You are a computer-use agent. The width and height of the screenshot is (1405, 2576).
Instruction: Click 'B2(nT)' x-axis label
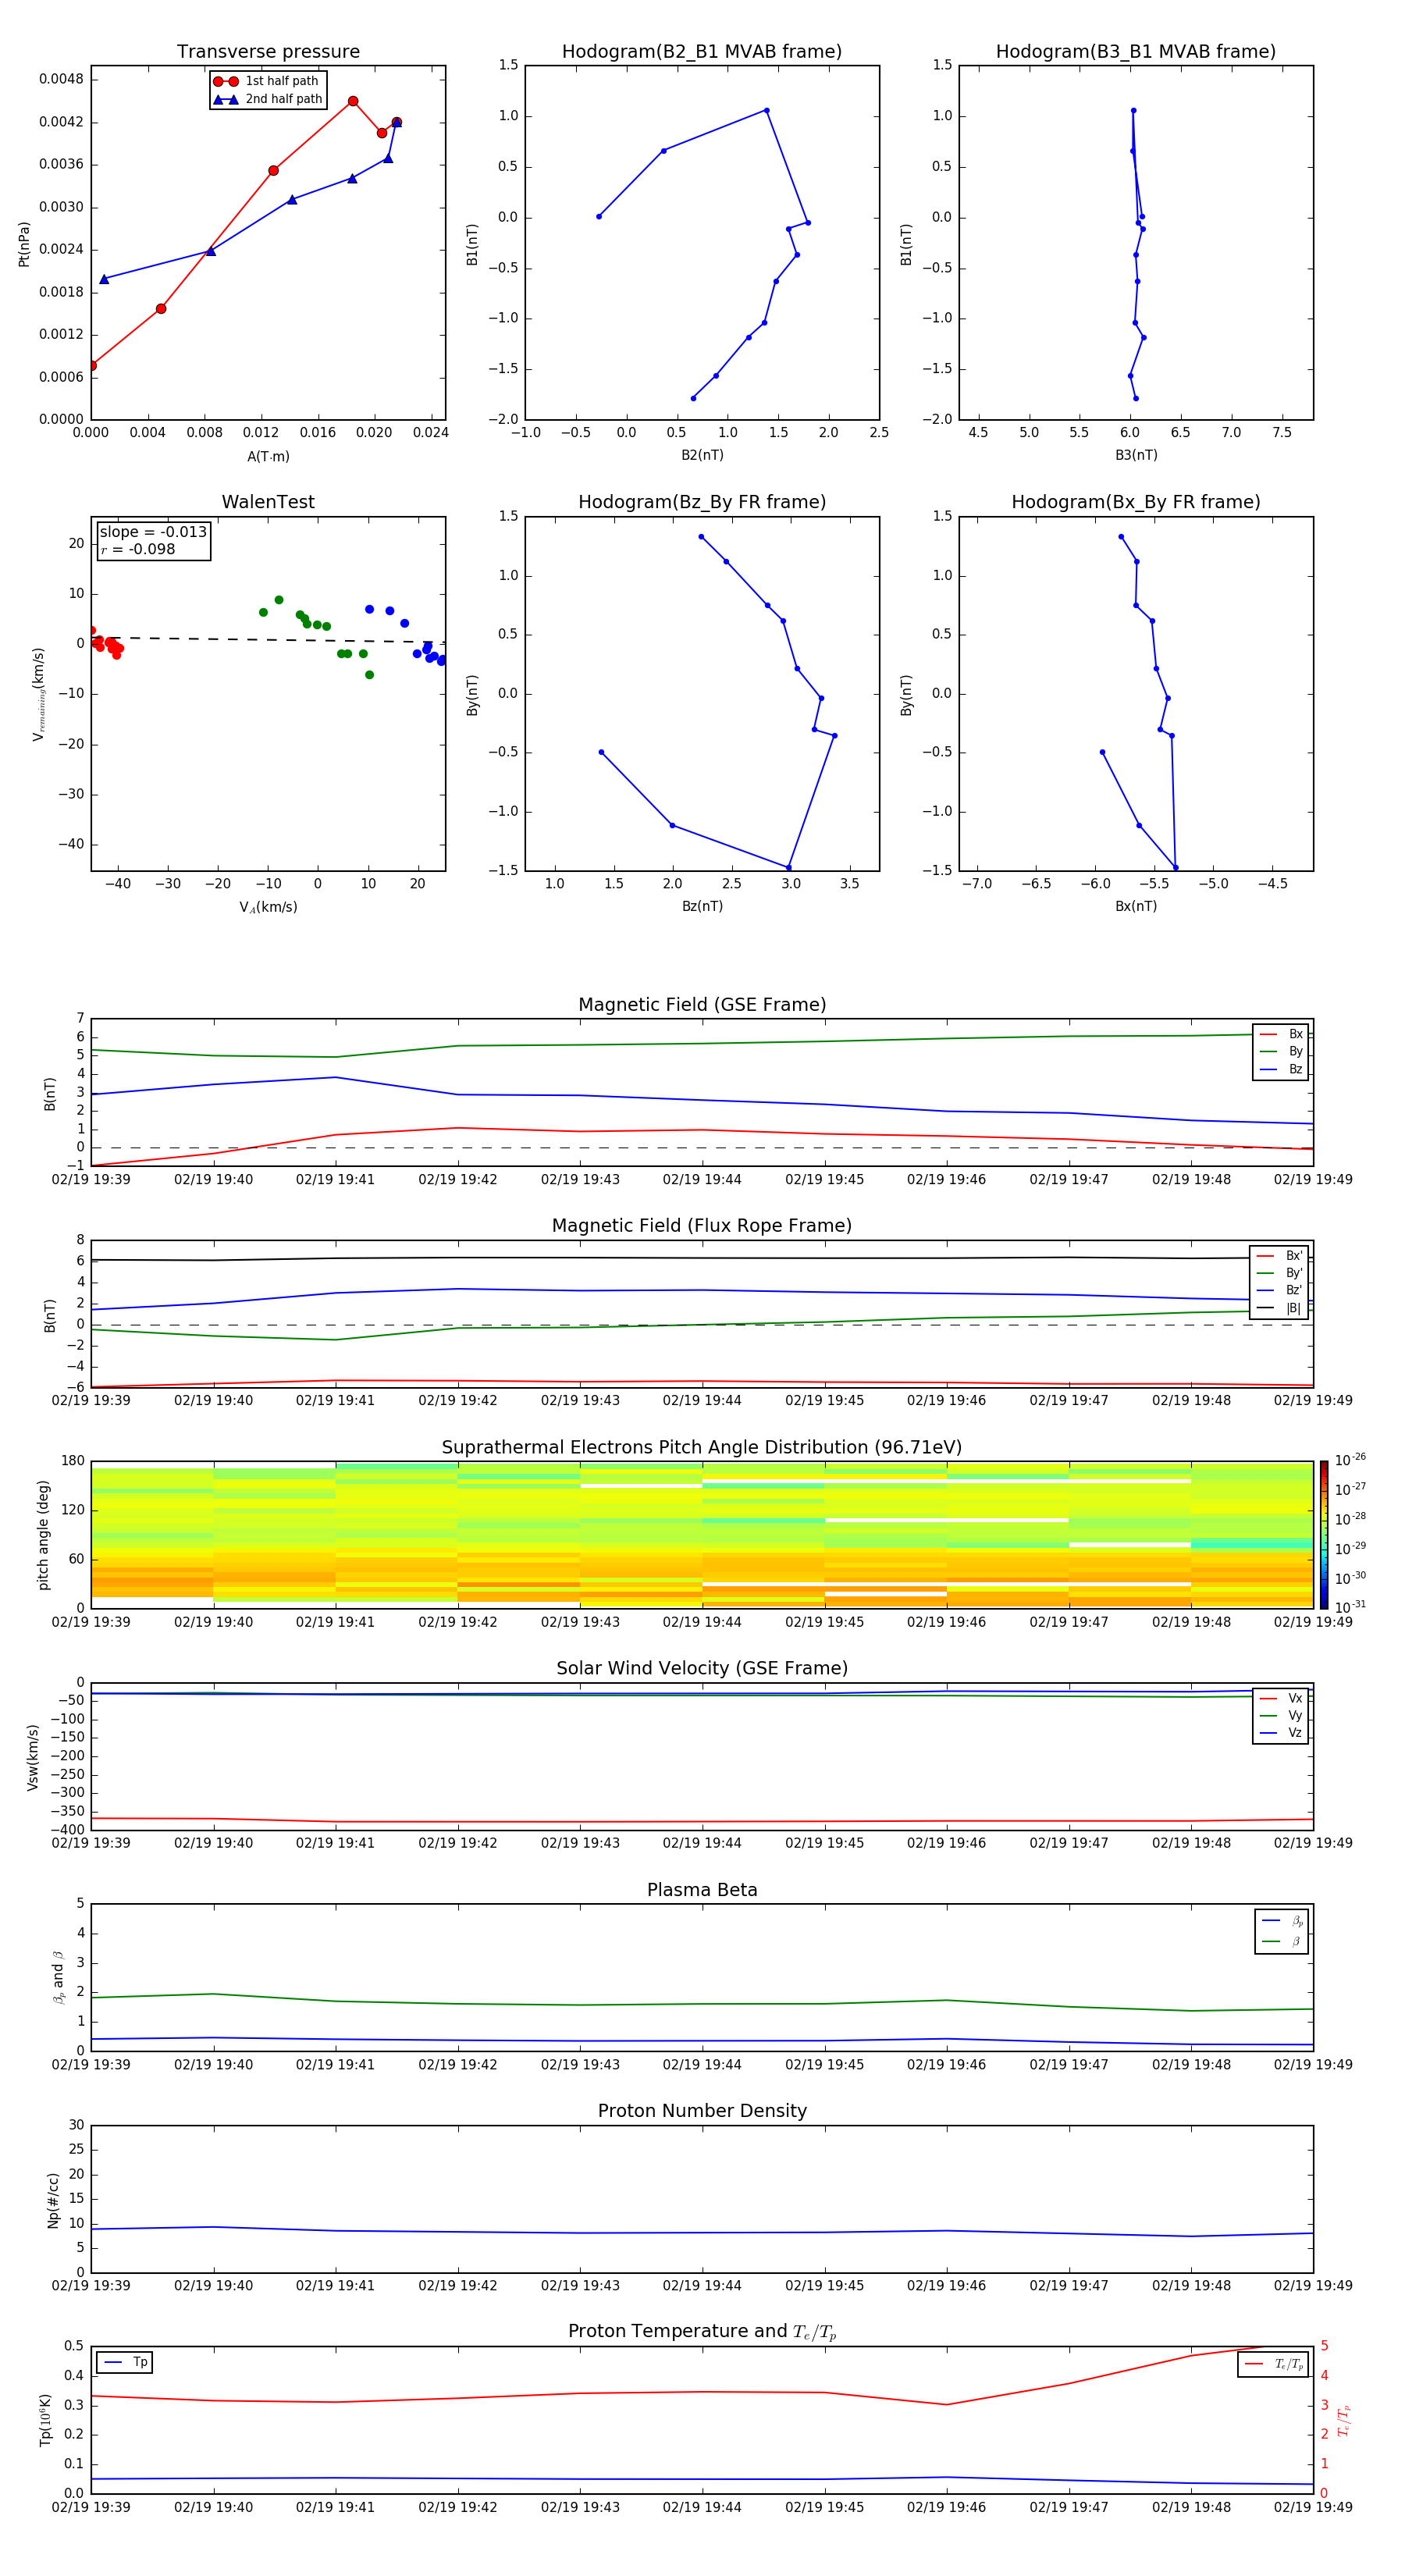tap(702, 455)
